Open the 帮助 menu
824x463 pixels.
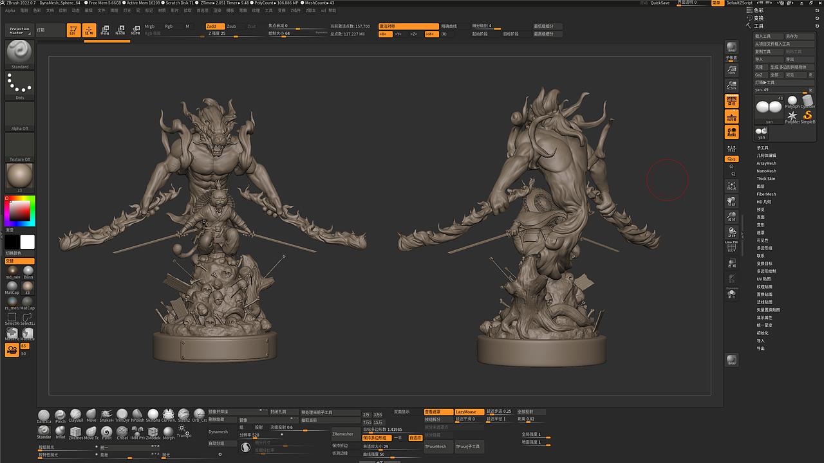click(332, 11)
